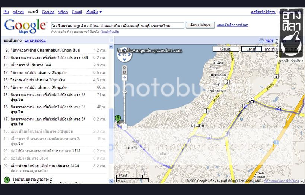Click the พิมพ์ print link
305x195 pixels.
[x=269, y=40]
